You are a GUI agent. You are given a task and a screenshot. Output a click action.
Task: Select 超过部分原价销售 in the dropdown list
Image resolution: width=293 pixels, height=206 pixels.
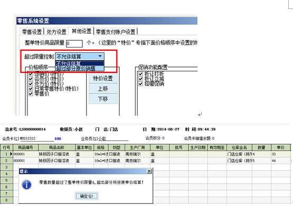click(79, 69)
